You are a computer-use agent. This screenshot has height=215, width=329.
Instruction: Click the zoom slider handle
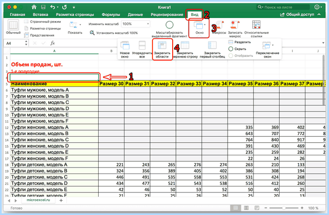(283, 208)
